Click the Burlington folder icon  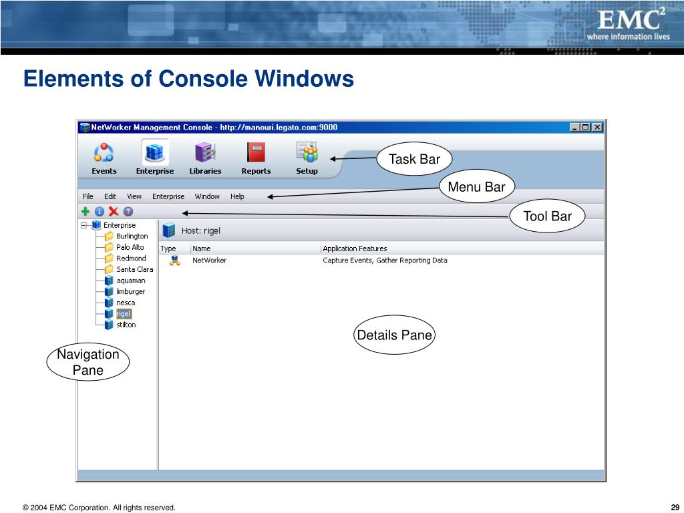pos(109,236)
